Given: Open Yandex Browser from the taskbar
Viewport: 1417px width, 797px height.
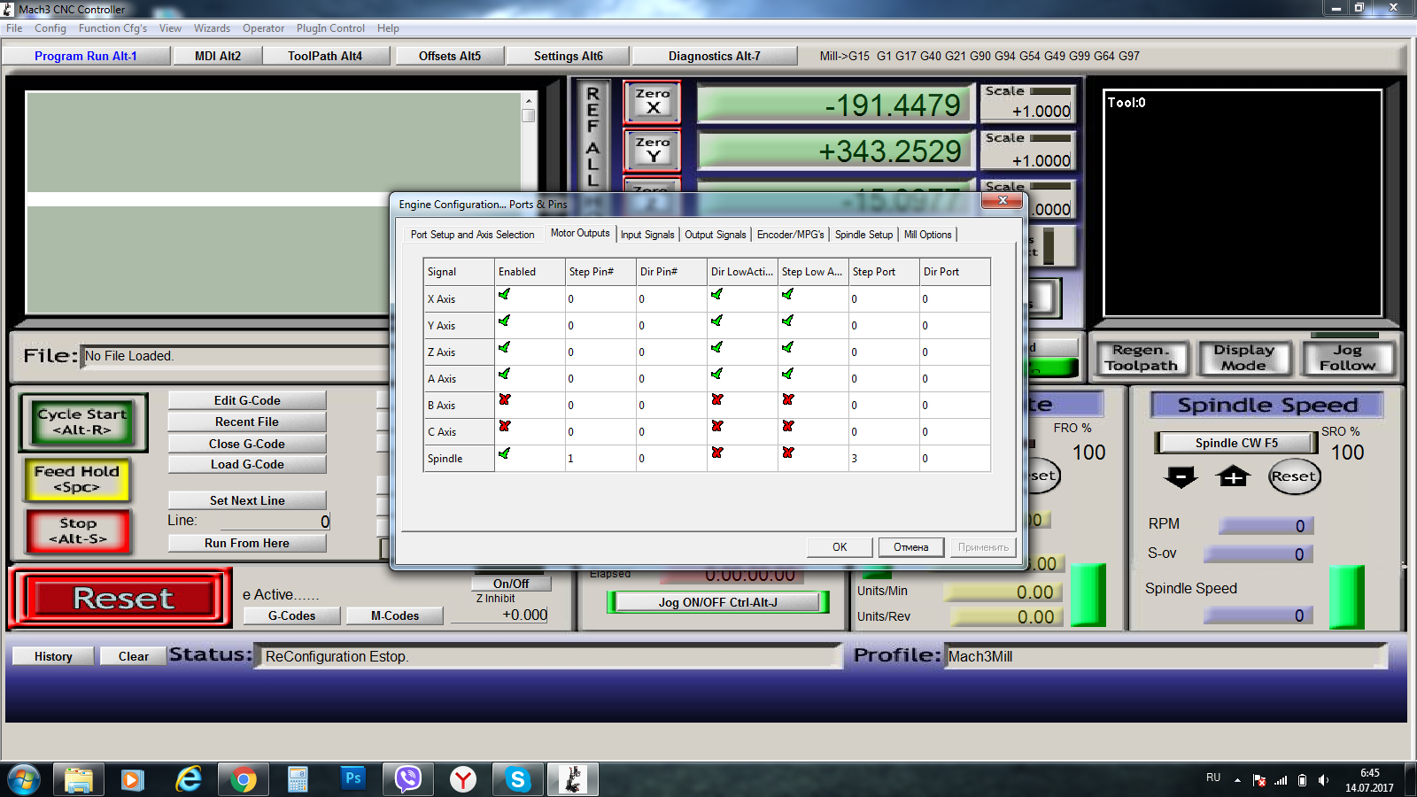Looking at the screenshot, I should [x=462, y=779].
